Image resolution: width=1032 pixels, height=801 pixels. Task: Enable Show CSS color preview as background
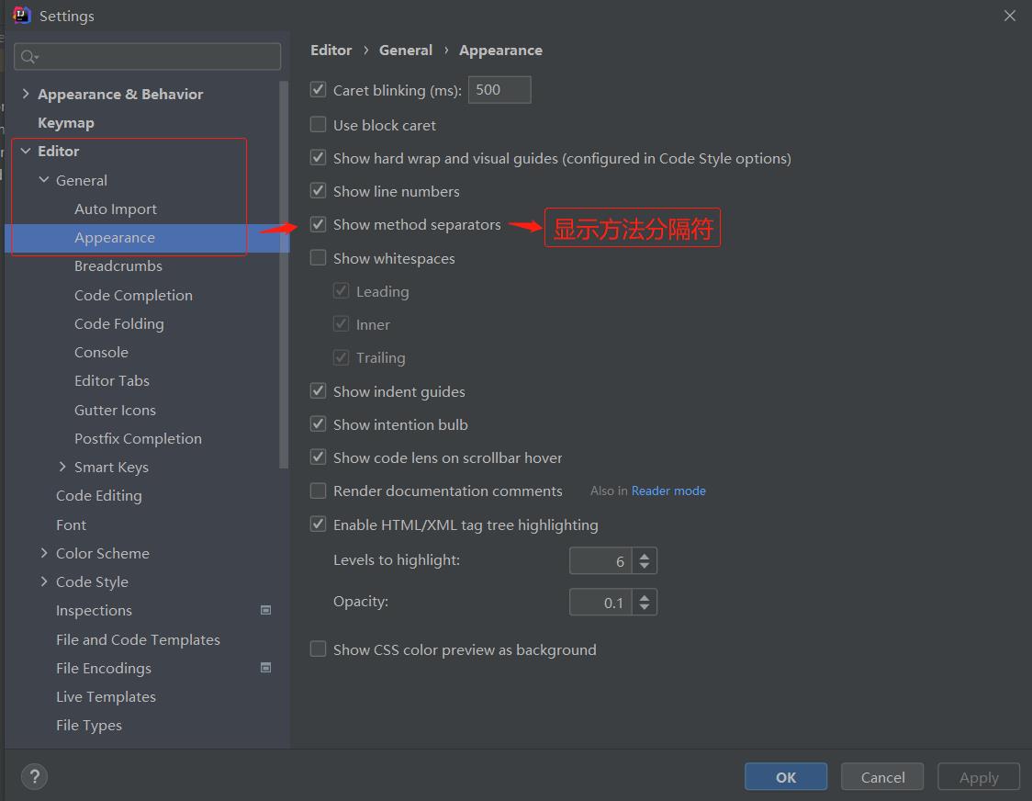(x=318, y=649)
